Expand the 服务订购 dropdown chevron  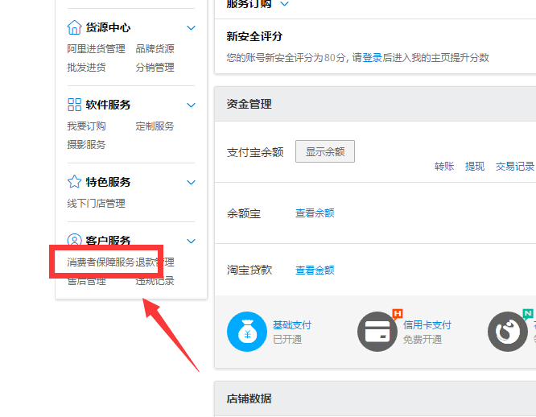pyautogui.click(x=284, y=4)
